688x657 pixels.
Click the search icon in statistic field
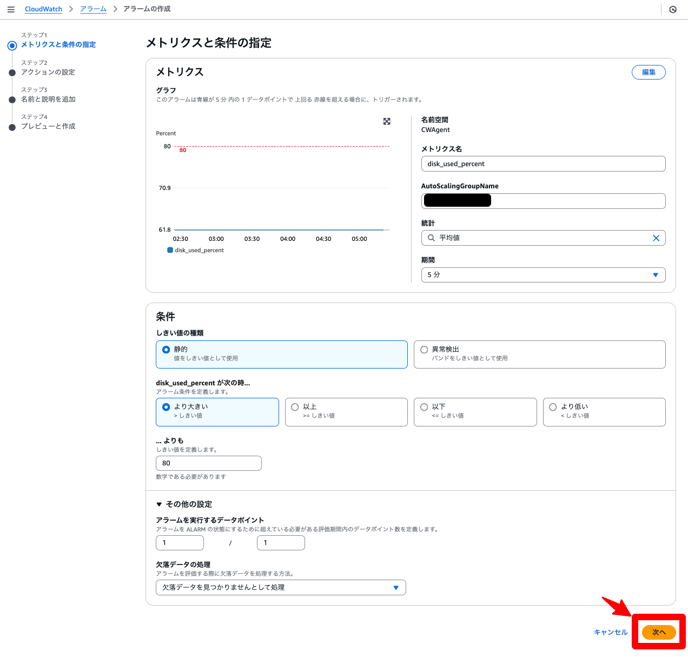431,238
